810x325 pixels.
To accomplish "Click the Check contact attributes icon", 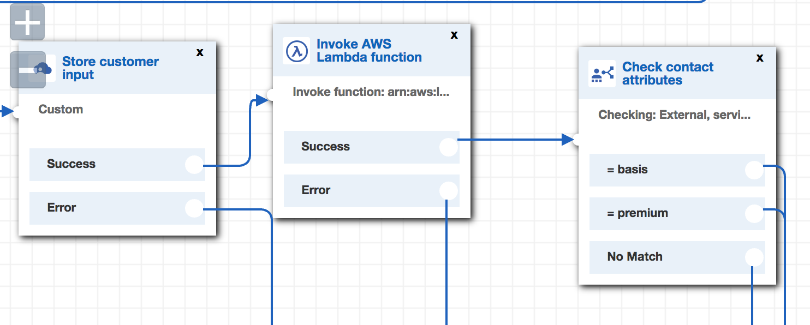I will pos(602,74).
